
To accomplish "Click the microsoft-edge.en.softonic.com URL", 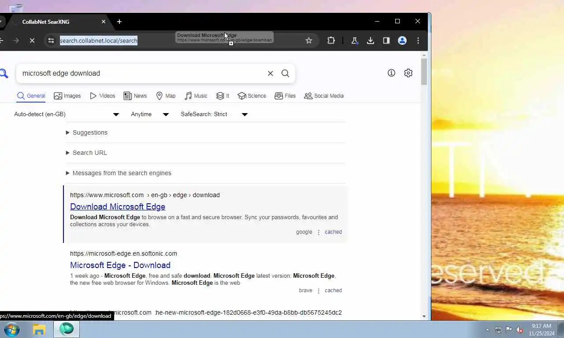I will tap(123, 253).
